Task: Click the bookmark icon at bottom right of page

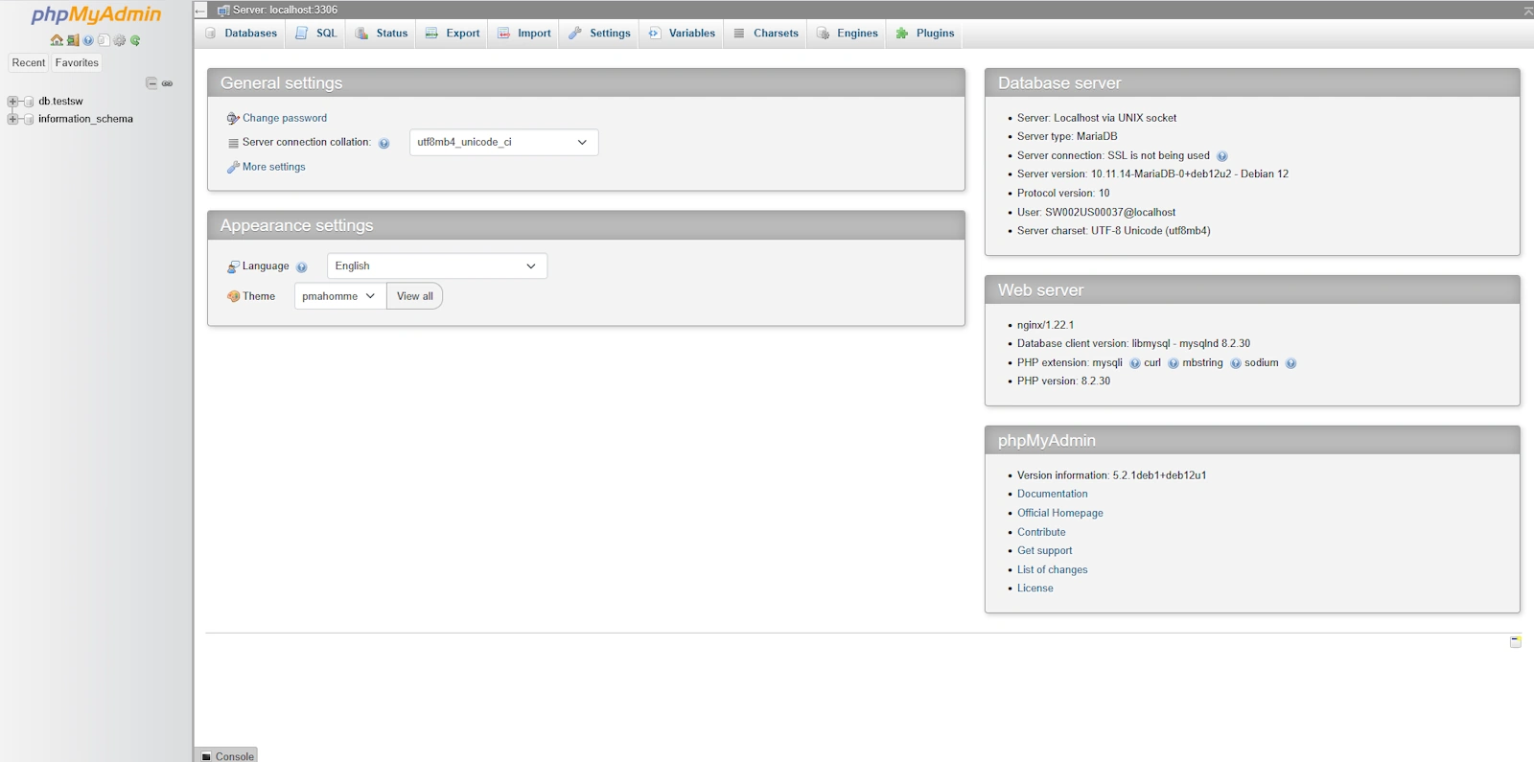Action: pyautogui.click(x=1515, y=641)
